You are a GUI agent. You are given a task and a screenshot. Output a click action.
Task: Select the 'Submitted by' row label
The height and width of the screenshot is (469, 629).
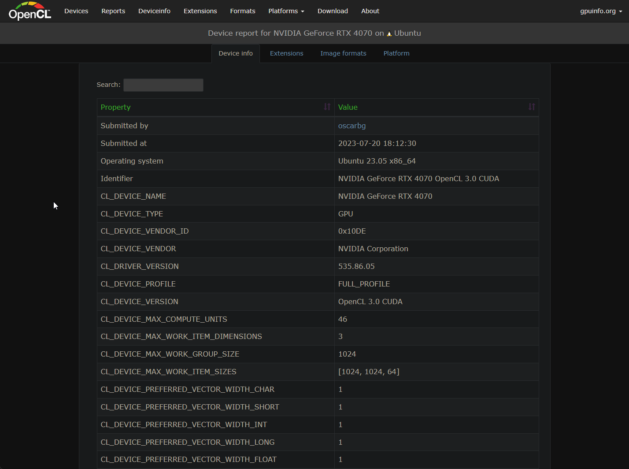click(125, 126)
